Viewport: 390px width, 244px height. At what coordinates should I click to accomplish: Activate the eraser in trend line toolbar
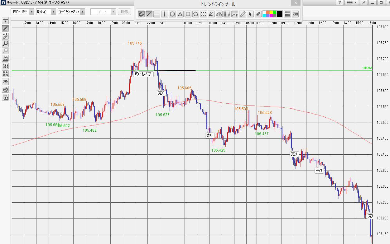(258, 14)
